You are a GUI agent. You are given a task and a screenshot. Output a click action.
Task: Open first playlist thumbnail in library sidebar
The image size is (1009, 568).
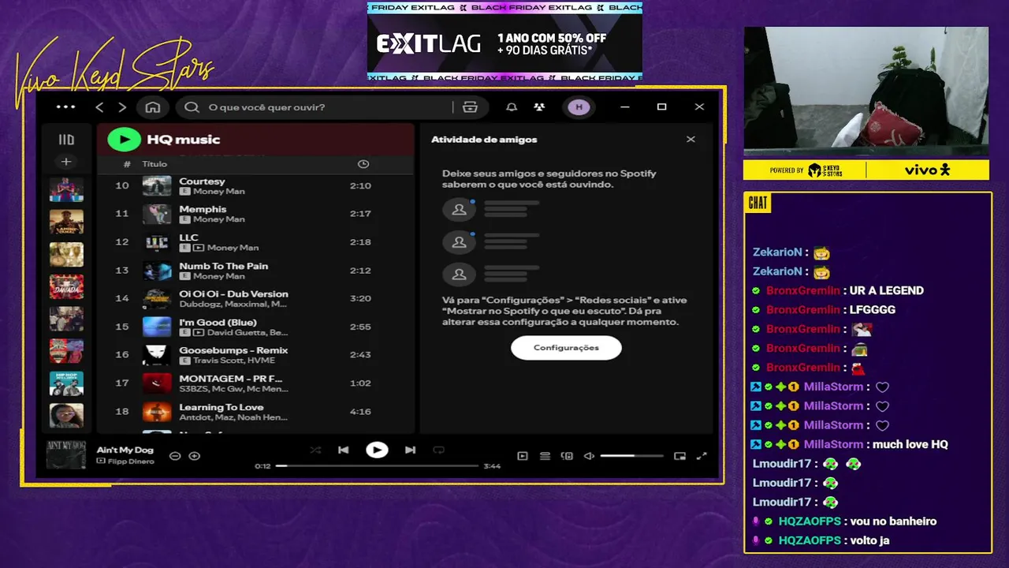(66, 190)
